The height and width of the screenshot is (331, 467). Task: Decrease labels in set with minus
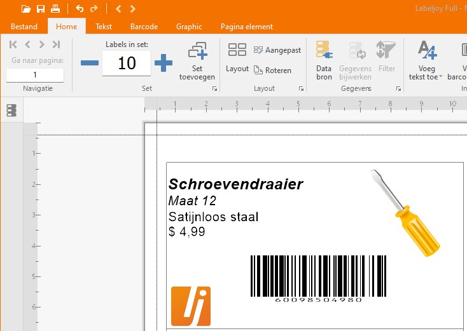pos(90,63)
